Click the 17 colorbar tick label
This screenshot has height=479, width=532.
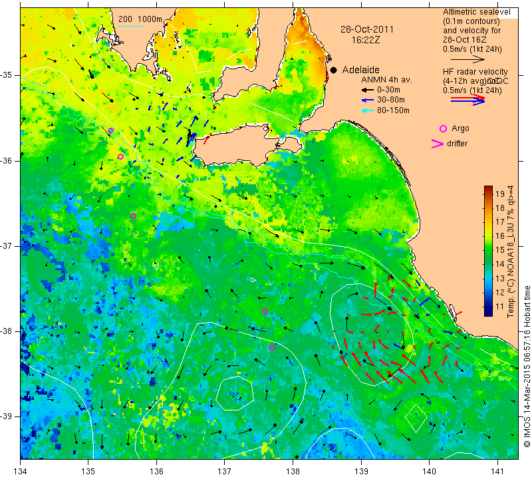[x=500, y=222]
